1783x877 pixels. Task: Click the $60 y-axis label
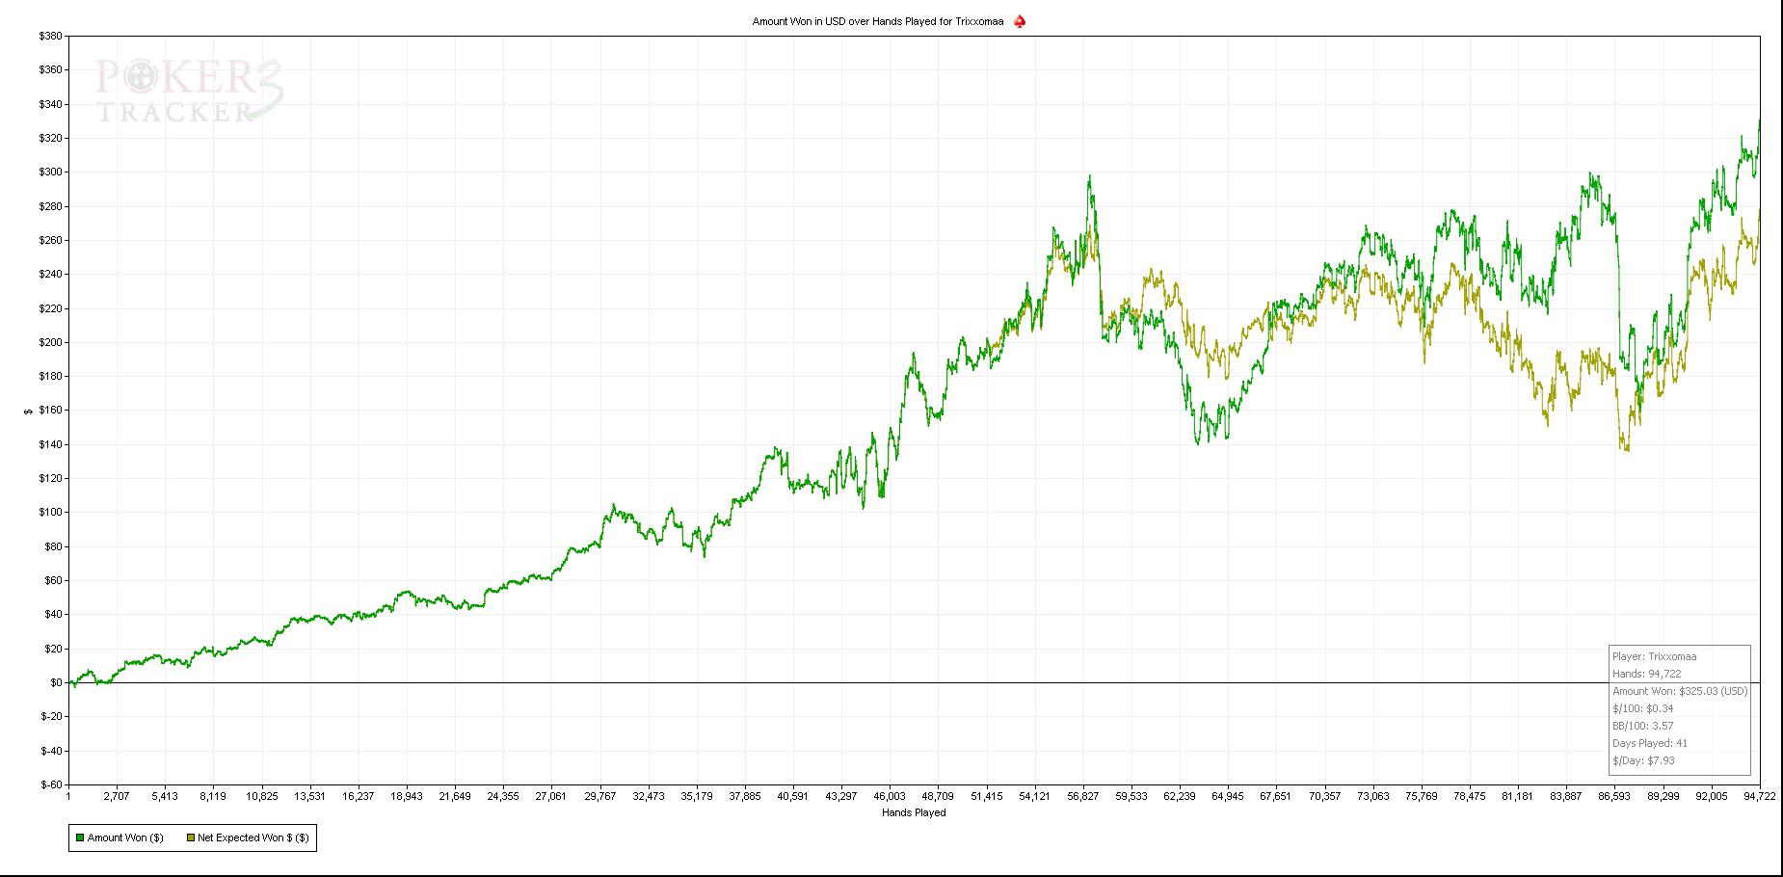tap(52, 580)
